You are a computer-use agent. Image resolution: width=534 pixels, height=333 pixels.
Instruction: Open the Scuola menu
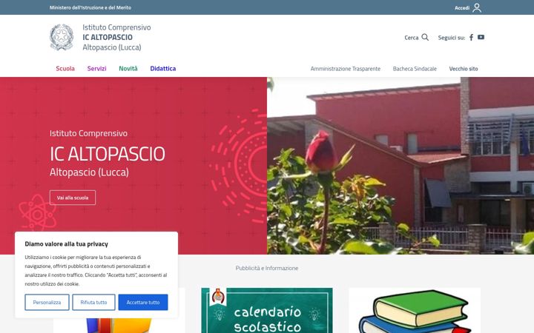pyautogui.click(x=65, y=68)
